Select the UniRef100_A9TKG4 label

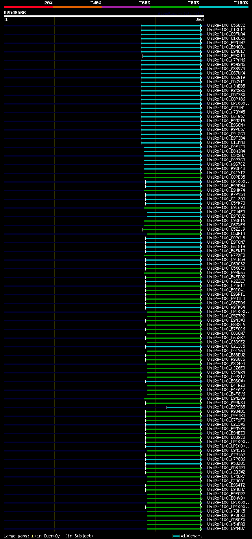click(226, 307)
